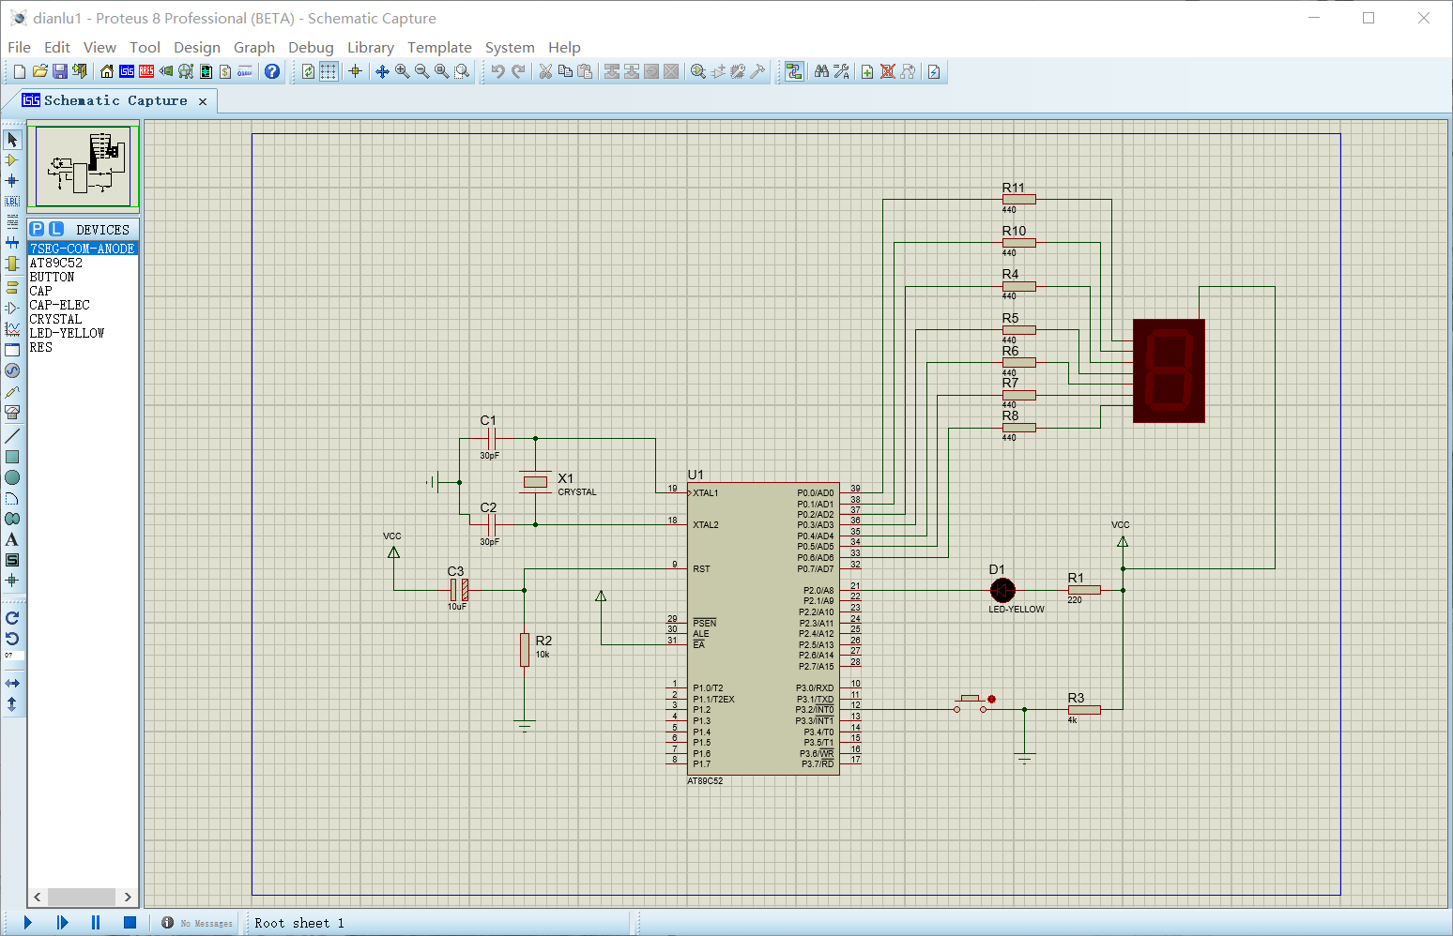Viewport: 1453px width, 936px height.
Task: Pause the simulation
Action: pyautogui.click(x=96, y=923)
